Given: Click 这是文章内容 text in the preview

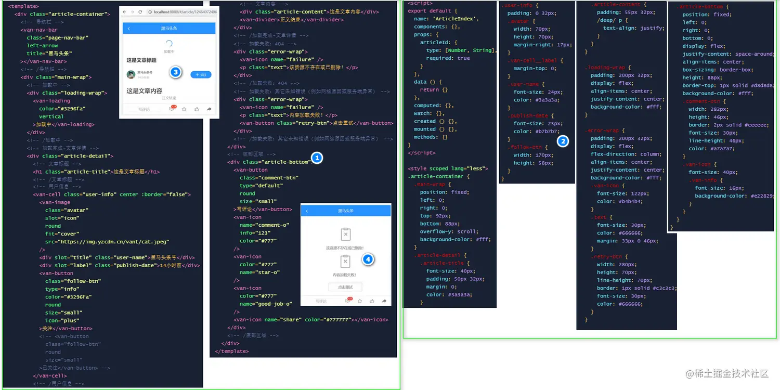Looking at the screenshot, I should [x=145, y=91].
